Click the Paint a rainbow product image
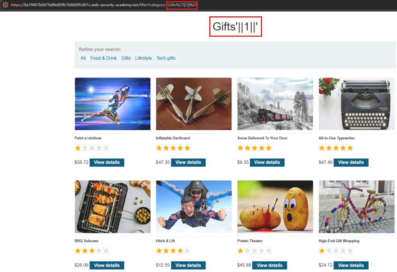Viewport: 397px width, 272px height. tap(112, 104)
